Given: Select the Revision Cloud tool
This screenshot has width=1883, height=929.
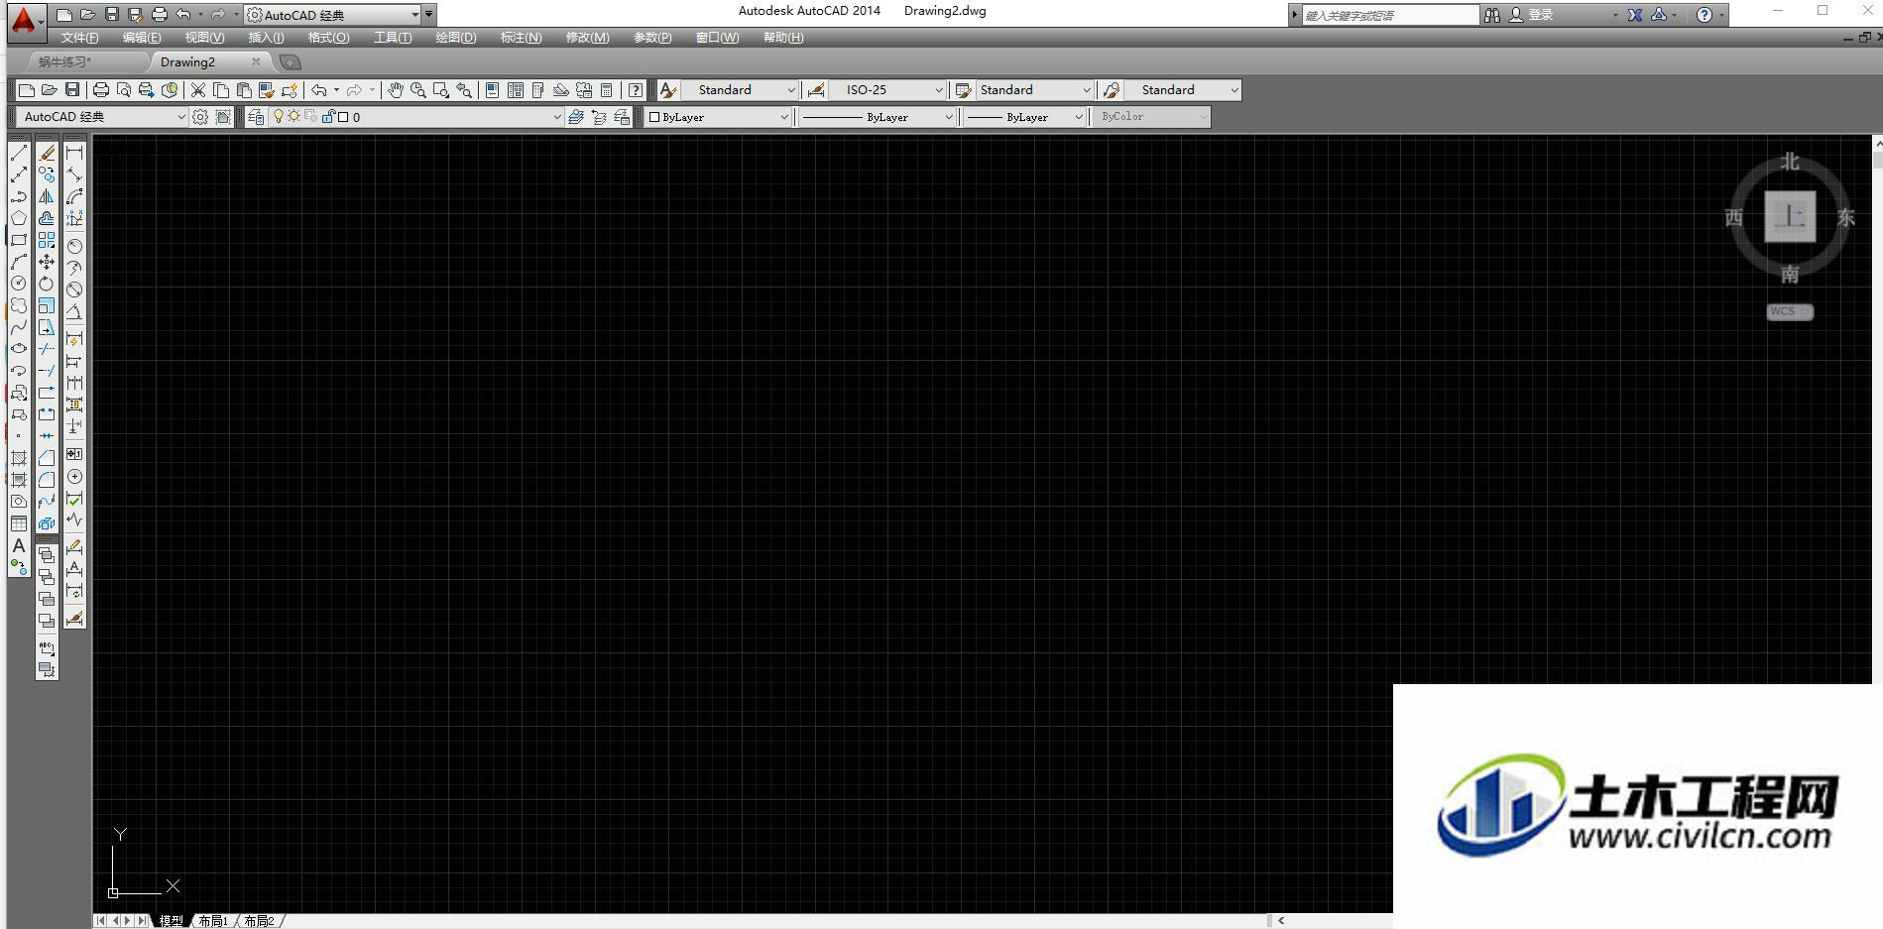Looking at the screenshot, I should point(19,305).
